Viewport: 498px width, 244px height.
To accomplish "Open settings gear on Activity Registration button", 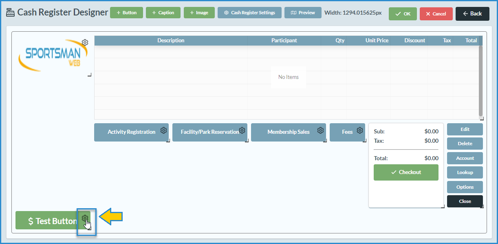I will pos(163,131).
